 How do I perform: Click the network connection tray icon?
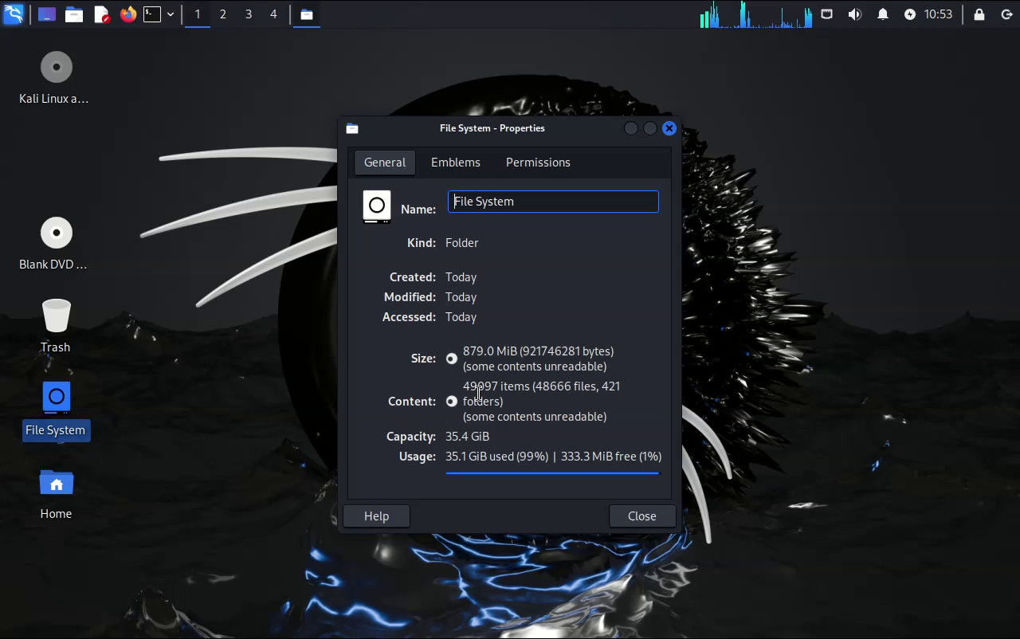[827, 14]
